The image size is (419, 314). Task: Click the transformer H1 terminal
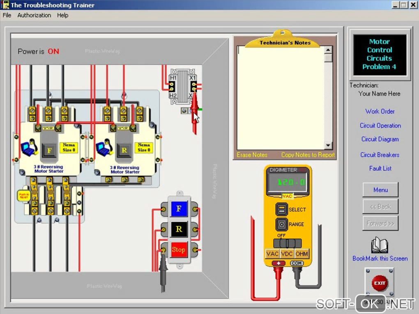click(x=172, y=85)
